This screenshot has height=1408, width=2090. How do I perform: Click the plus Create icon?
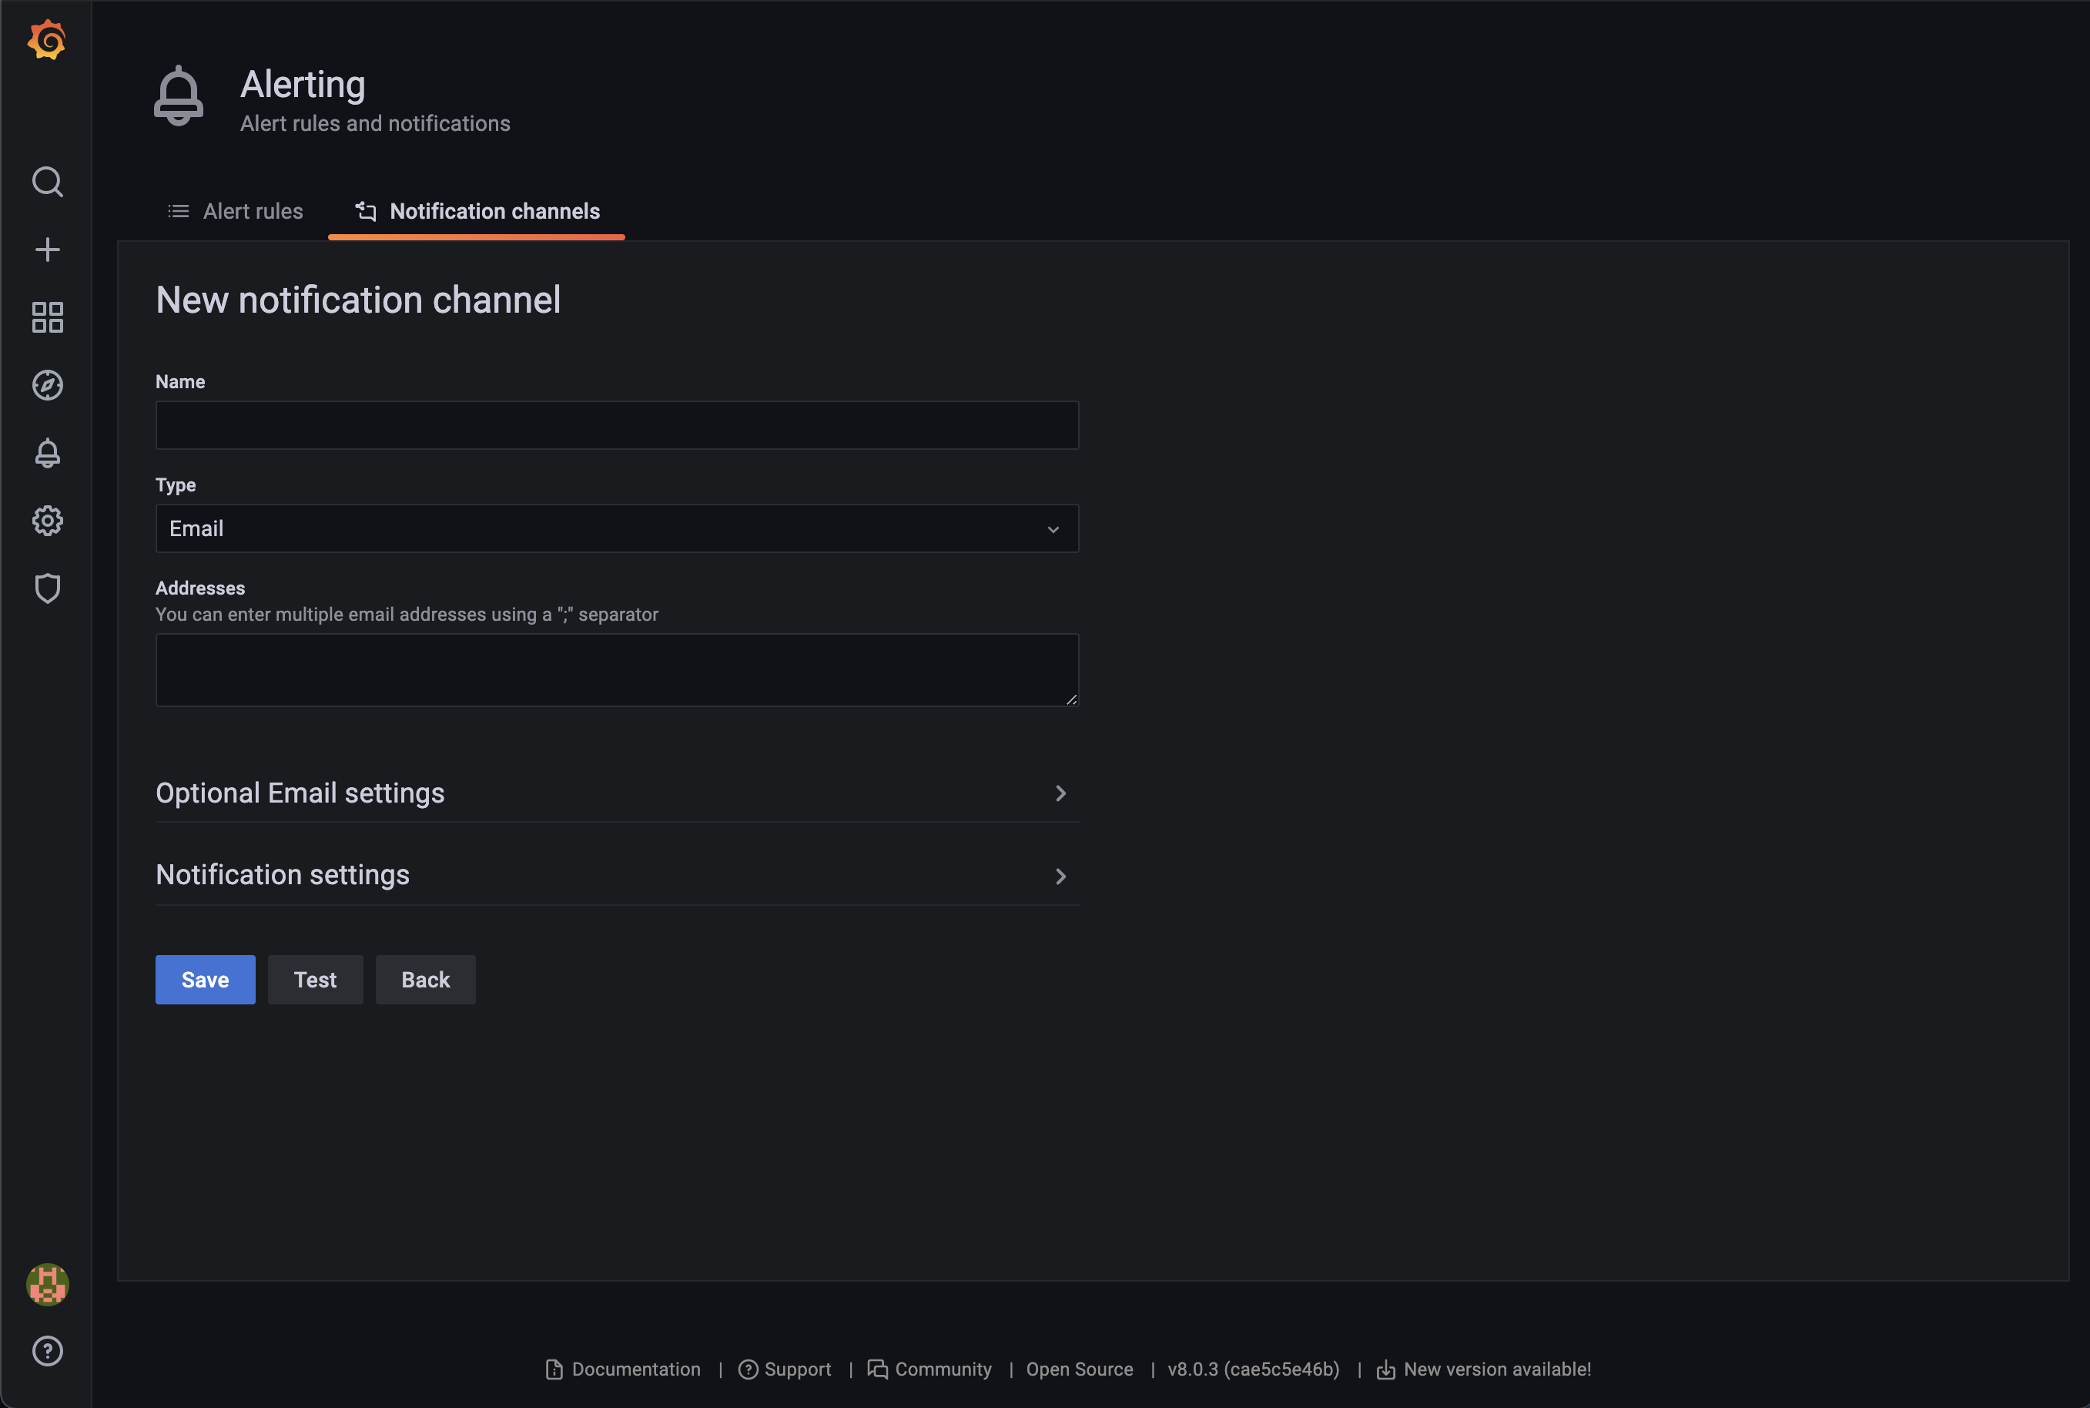pos(47,249)
